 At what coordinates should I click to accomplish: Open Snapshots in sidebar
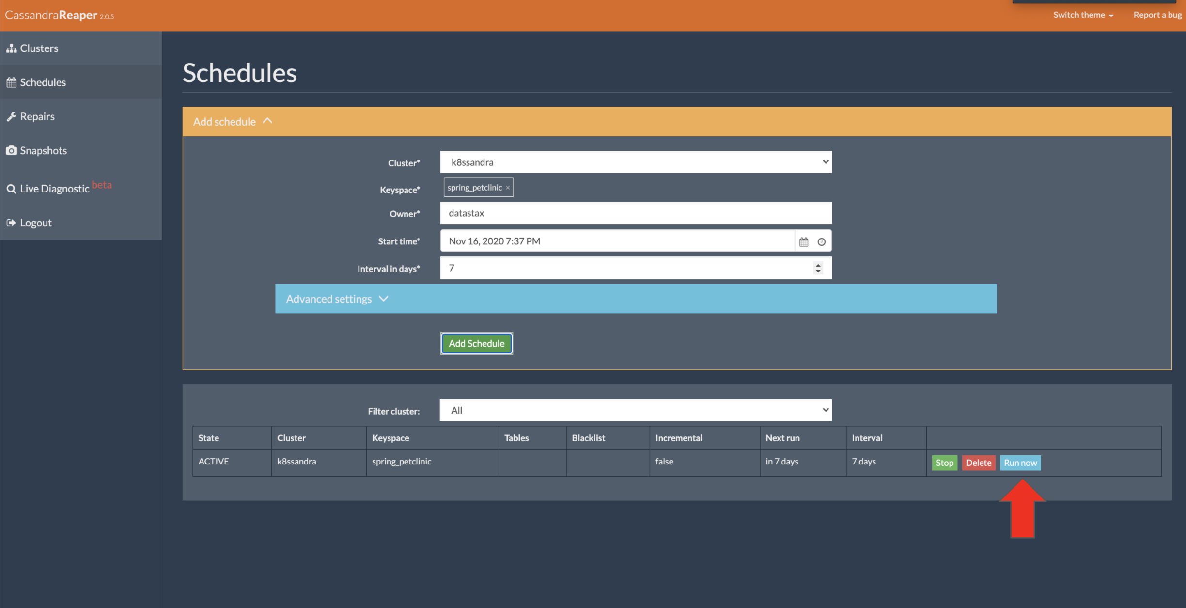pyautogui.click(x=80, y=150)
